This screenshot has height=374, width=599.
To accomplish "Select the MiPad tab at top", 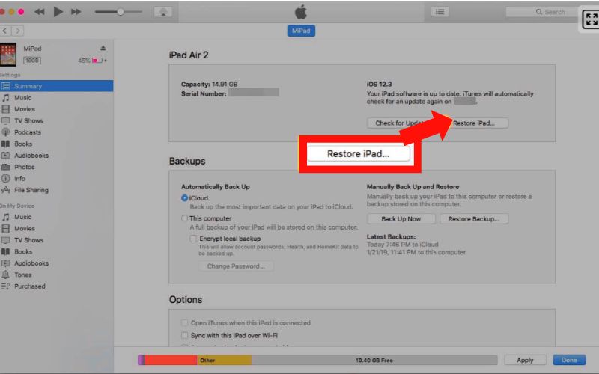I will pyautogui.click(x=300, y=31).
